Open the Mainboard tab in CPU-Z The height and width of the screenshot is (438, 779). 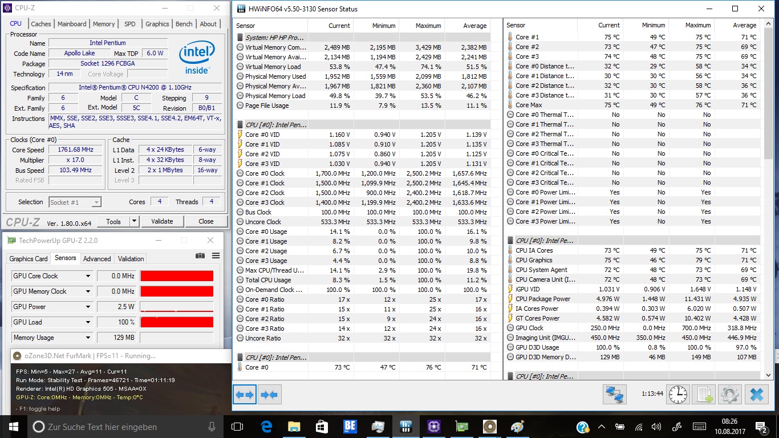(72, 24)
